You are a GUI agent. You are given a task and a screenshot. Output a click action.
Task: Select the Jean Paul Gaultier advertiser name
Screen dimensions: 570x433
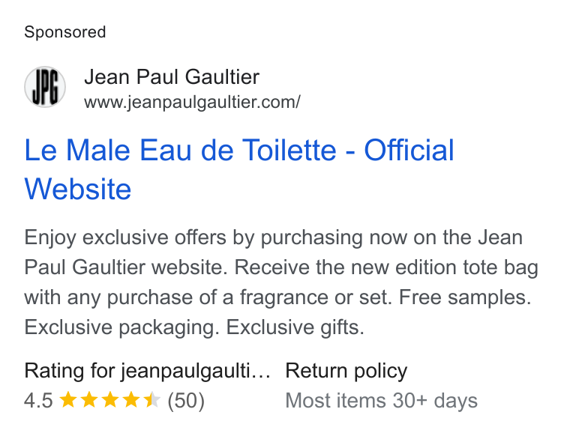(x=172, y=77)
